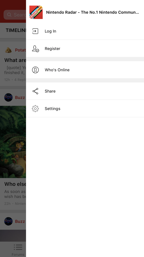Check Who's Online using the head icon
144x257 pixels.
click(35, 70)
